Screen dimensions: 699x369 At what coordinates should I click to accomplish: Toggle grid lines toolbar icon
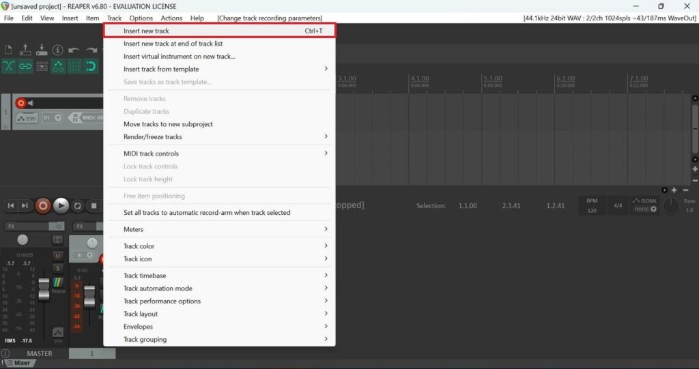(x=74, y=66)
